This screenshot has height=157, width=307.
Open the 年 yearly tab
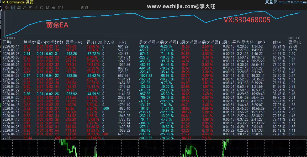click(36, 8)
